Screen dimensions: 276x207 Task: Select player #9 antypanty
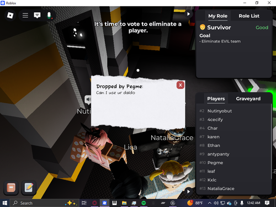233,154
